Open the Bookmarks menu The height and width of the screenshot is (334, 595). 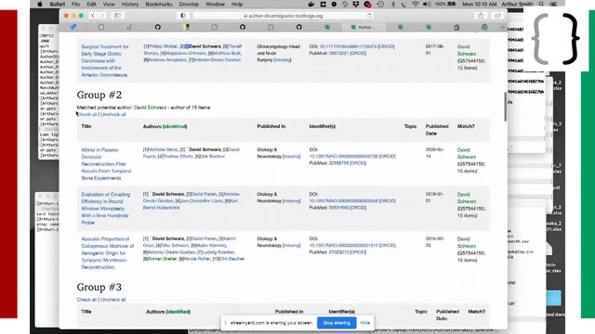[x=159, y=4]
